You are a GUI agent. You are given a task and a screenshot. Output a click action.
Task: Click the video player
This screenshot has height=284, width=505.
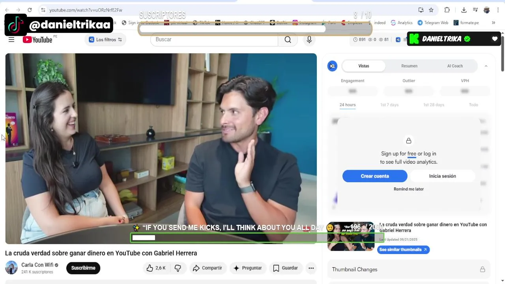click(161, 149)
